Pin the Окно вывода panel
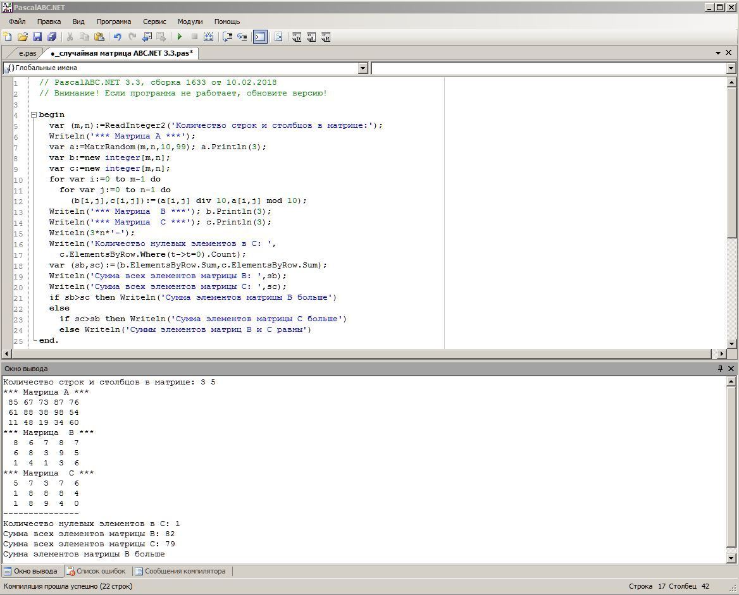This screenshot has height=595, width=739. point(719,369)
